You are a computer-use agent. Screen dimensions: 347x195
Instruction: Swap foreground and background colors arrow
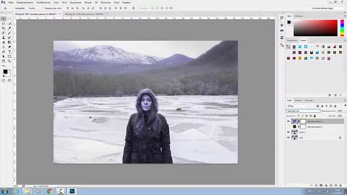[10, 70]
